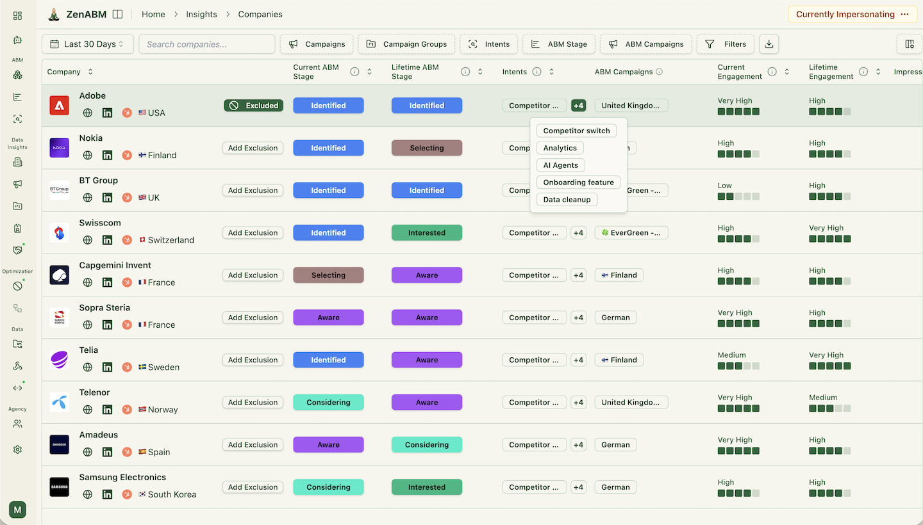Choose Data cleanup in the open popup

[567, 199]
